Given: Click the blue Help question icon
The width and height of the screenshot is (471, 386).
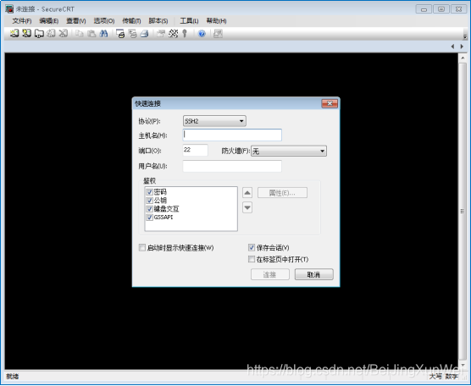Looking at the screenshot, I should pyautogui.click(x=202, y=34).
